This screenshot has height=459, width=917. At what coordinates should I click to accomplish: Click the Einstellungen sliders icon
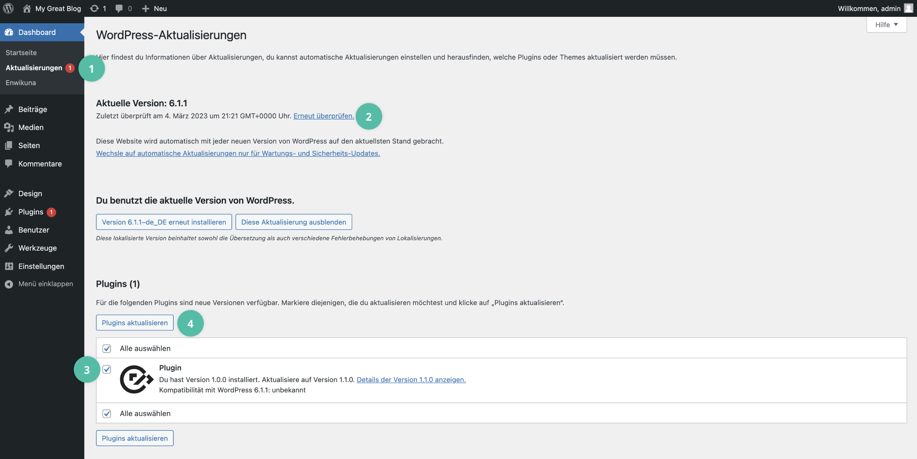pos(9,266)
